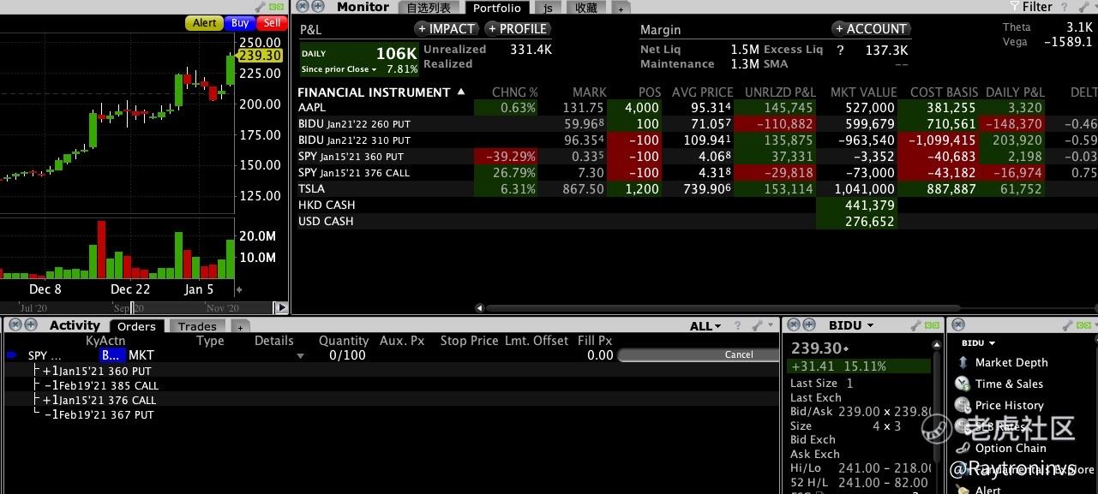Open the 收藏 tab
This screenshot has width=1098, height=494.
point(586,8)
